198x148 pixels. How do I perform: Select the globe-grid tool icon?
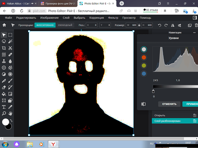coord(4,68)
